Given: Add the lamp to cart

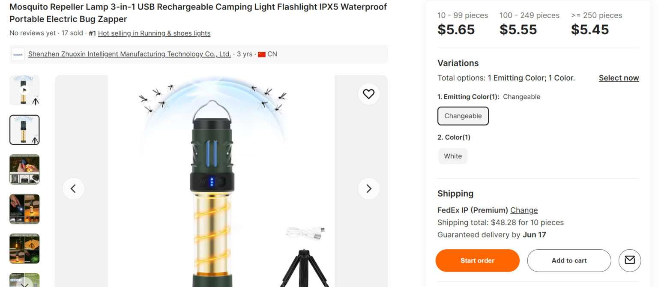Looking at the screenshot, I should tap(569, 260).
